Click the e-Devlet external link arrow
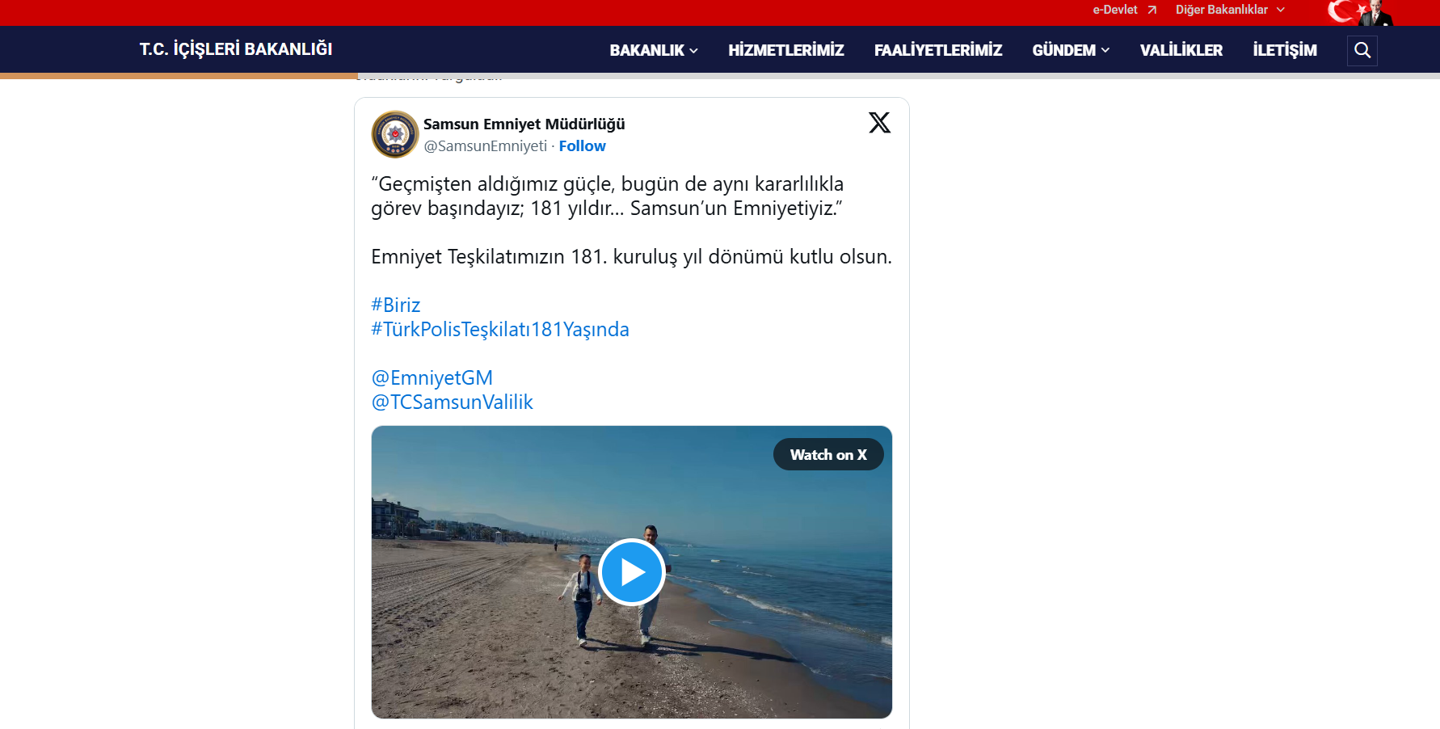 pyautogui.click(x=1151, y=10)
